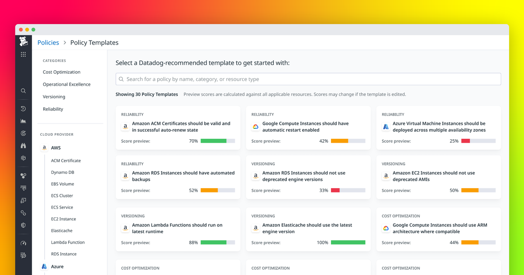Select ECS Cluster resource type
Viewport: 524px width, 275px height.
tap(62, 196)
